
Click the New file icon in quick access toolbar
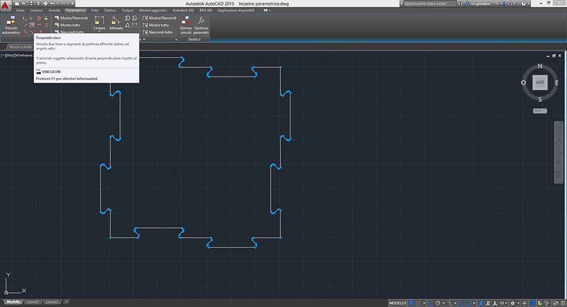pos(17,4)
